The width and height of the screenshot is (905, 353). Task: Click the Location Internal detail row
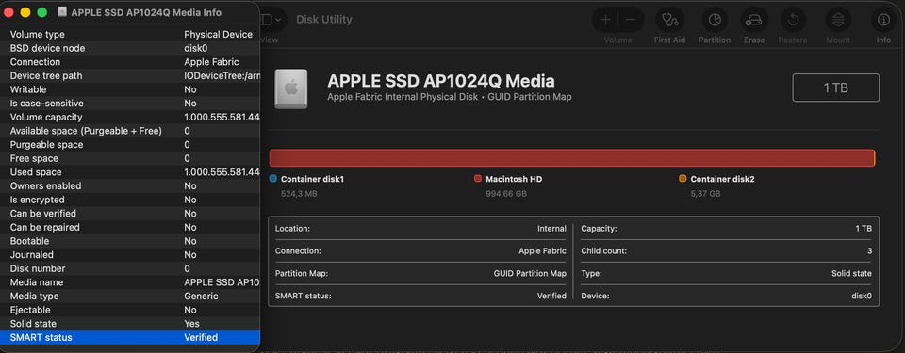pyautogui.click(x=420, y=229)
